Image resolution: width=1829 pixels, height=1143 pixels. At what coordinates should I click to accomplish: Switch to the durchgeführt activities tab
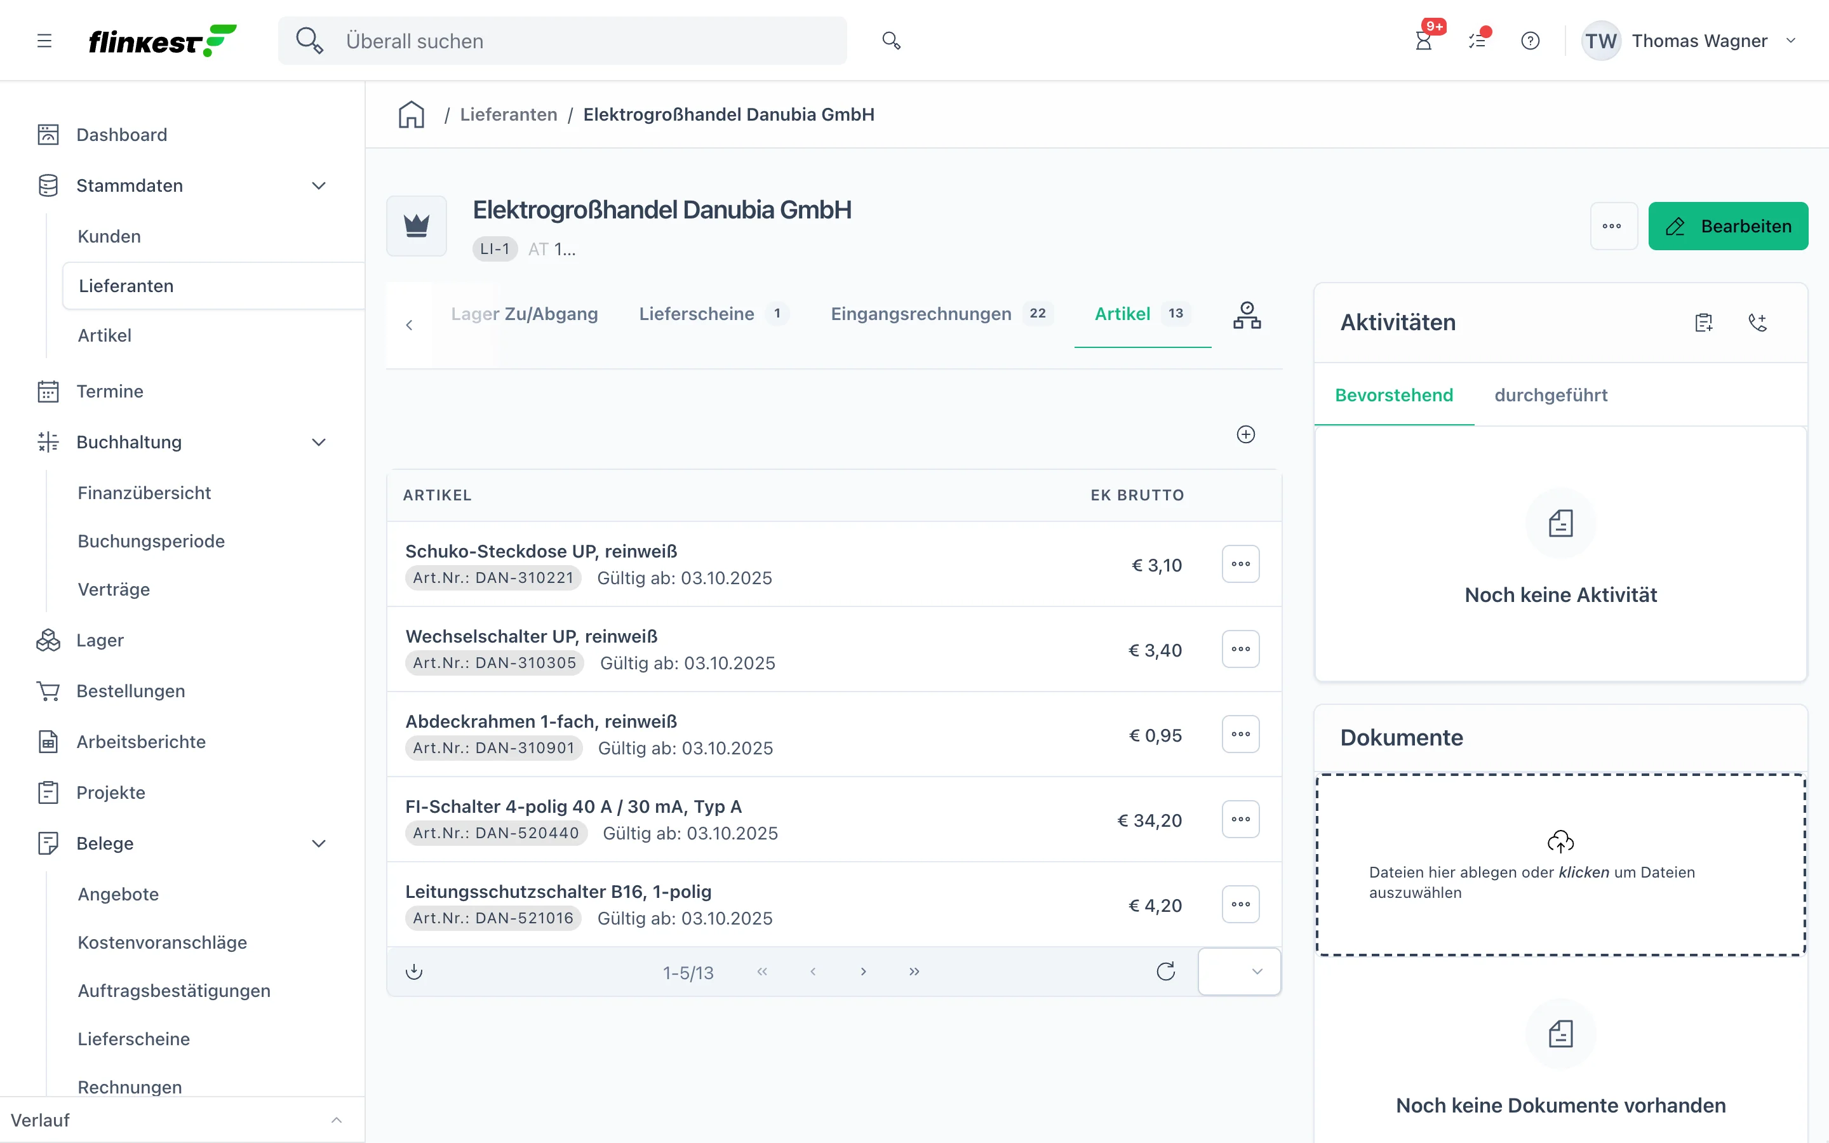[x=1551, y=394]
